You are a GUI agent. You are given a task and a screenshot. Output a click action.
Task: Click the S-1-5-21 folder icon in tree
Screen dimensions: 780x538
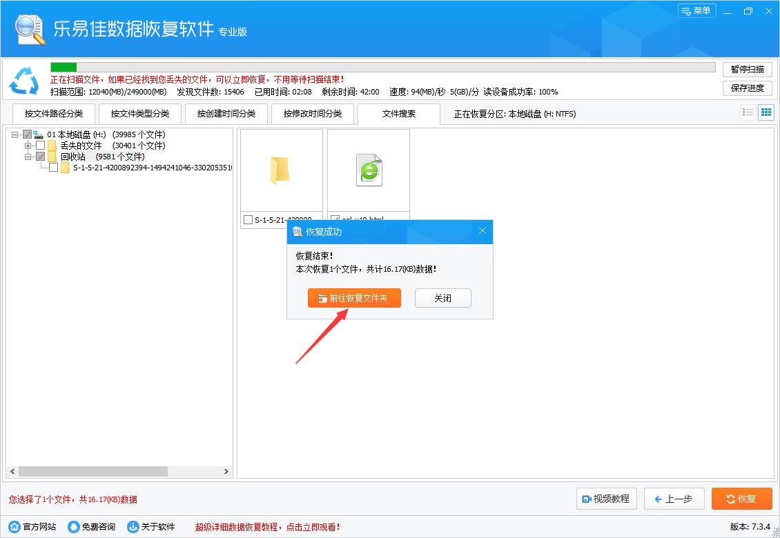[x=65, y=168]
